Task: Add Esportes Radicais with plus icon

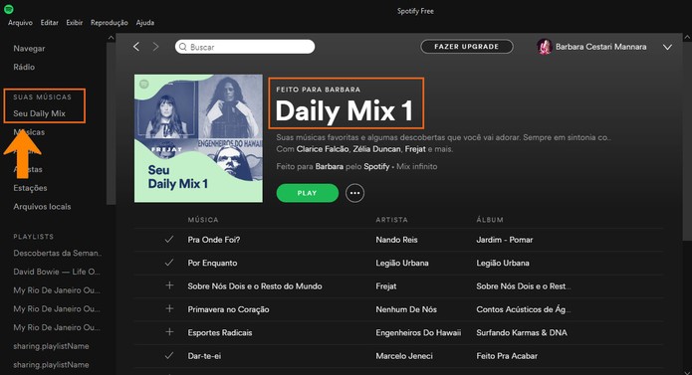Action: tap(169, 332)
